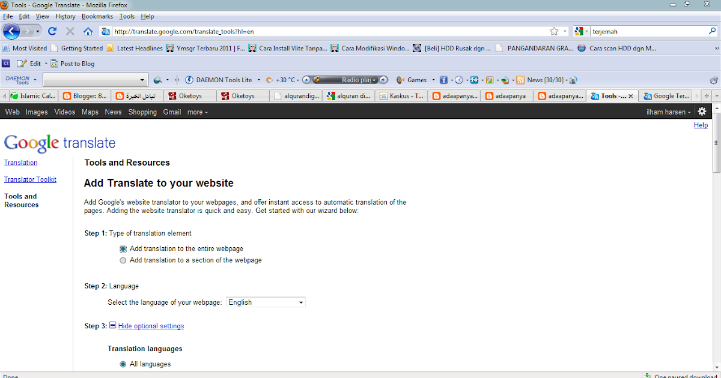Expand the Games dropdown arrow
Screen dimensions: 721x378
[x=433, y=80]
